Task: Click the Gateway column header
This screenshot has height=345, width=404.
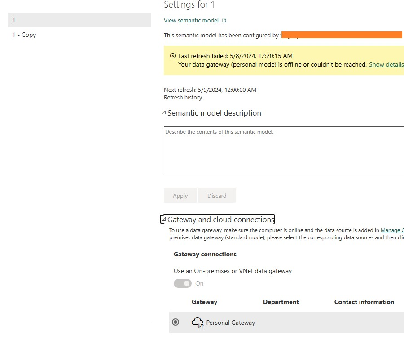Action: [204, 302]
